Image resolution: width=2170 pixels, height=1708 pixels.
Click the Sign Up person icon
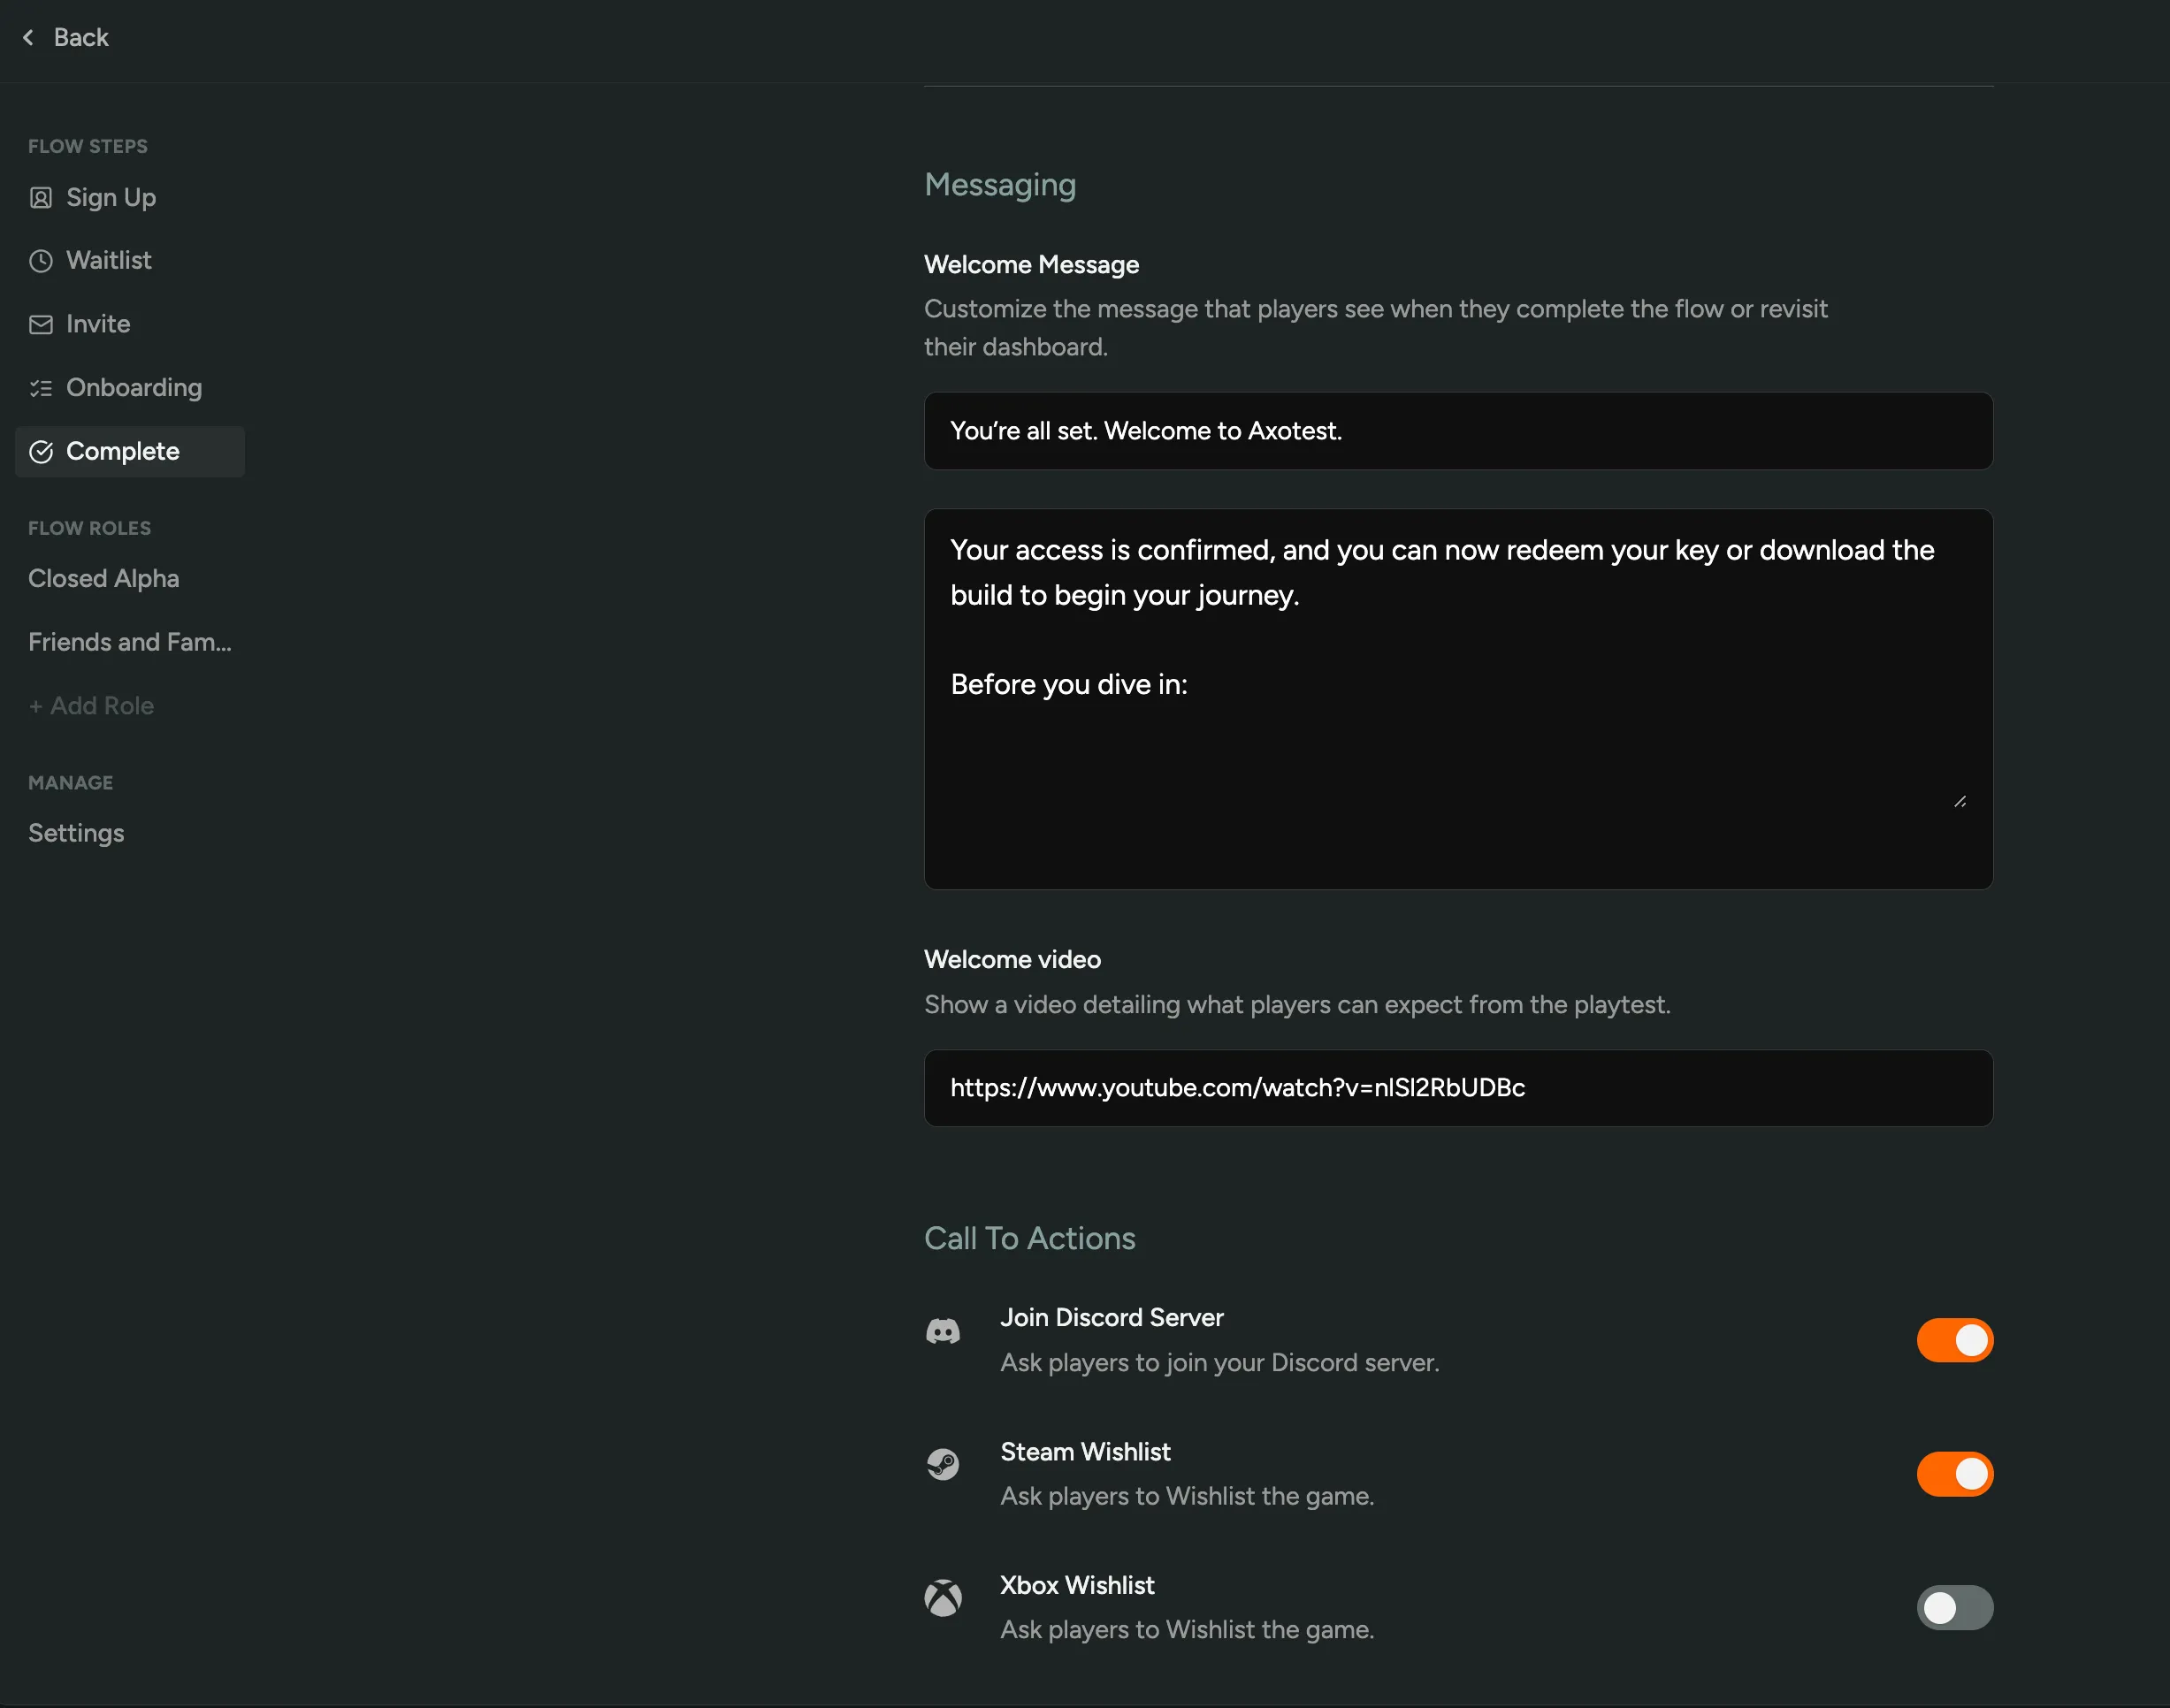click(40, 198)
